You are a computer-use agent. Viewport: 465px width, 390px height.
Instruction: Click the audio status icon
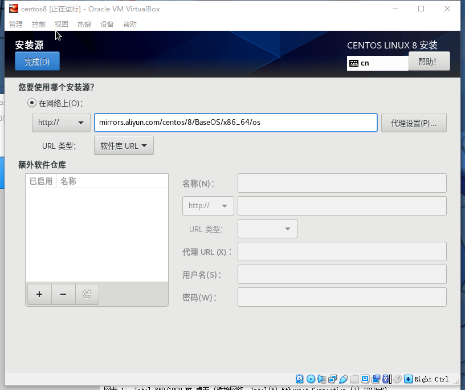click(x=321, y=379)
